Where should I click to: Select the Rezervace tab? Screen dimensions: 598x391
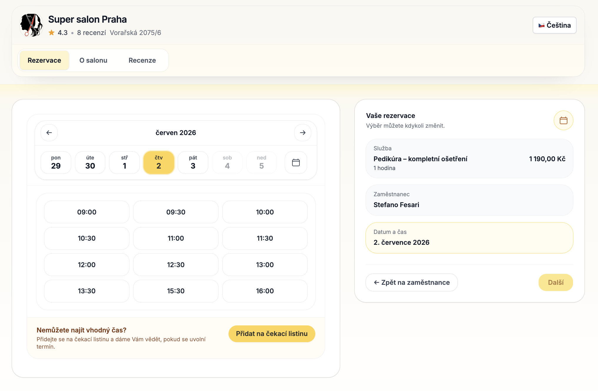pos(44,60)
